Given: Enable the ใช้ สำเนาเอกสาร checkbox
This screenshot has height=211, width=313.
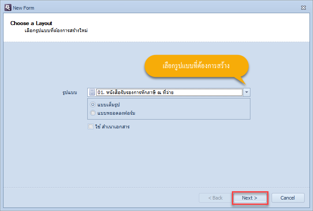Looking at the screenshot, I should tap(91, 127).
